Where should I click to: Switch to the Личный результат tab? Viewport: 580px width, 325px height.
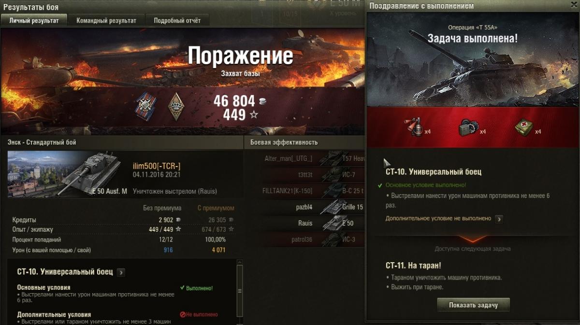[34, 21]
